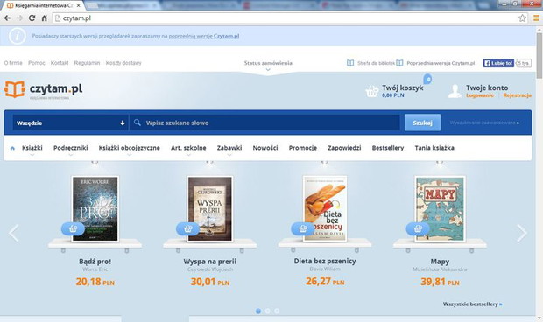Image resolution: width=543 pixels, height=322 pixels.
Task: Open the Bądź pro! book cover
Action: (95, 208)
